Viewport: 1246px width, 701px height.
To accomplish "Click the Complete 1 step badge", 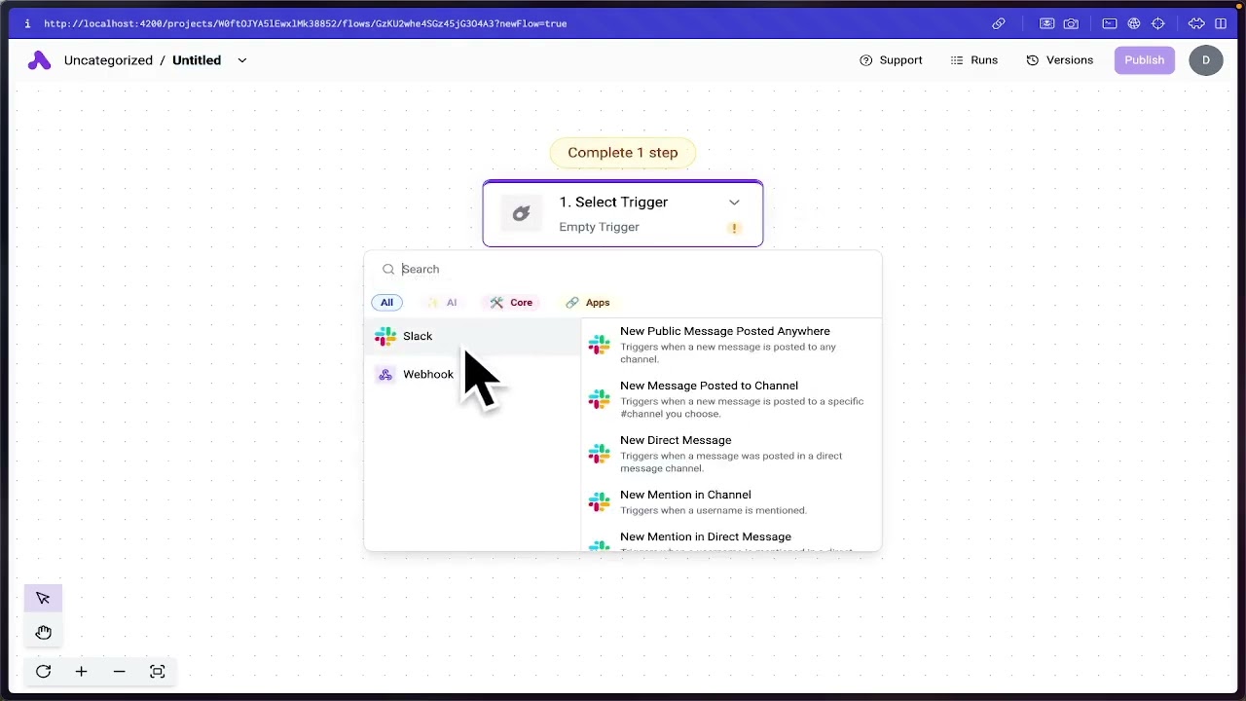I will (623, 153).
